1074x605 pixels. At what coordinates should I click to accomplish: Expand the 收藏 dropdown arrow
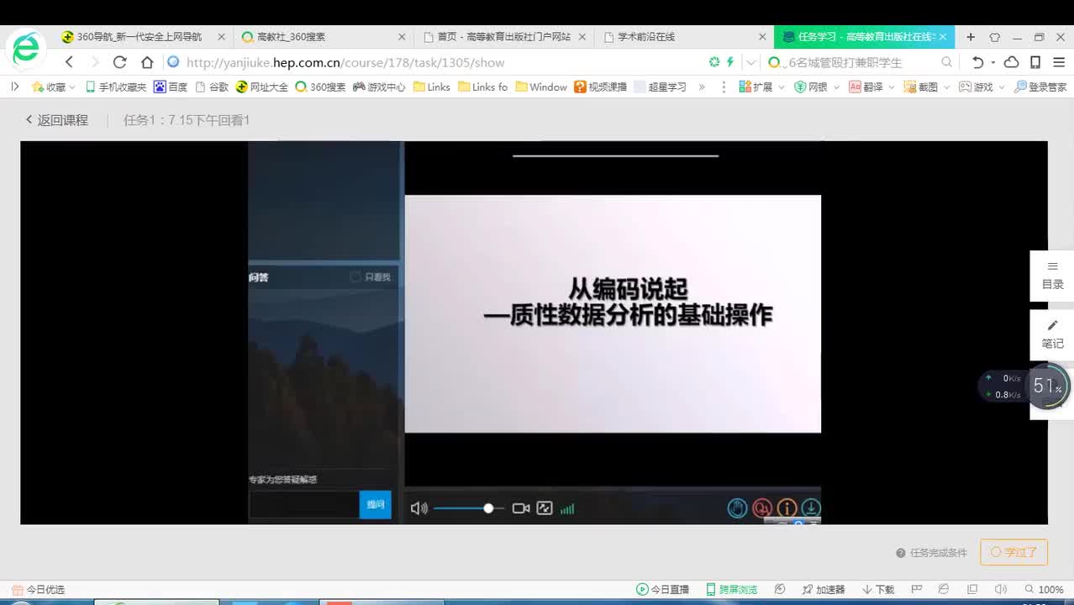click(72, 87)
